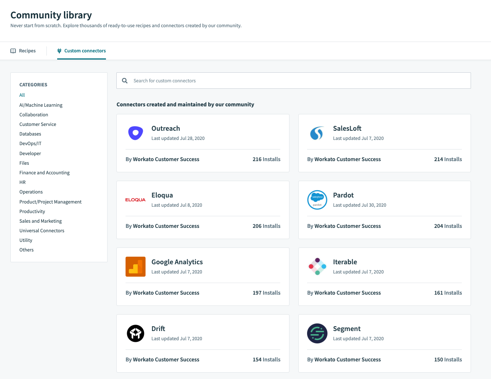The image size is (491, 379).
Task: Open the Outreach connector title
Action: tap(166, 128)
